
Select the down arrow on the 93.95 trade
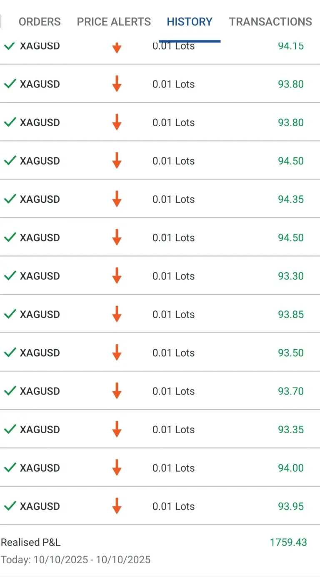(117, 506)
